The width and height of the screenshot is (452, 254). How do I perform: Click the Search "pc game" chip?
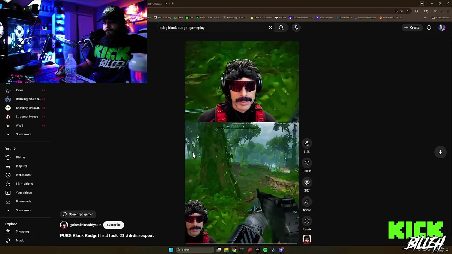(x=78, y=214)
